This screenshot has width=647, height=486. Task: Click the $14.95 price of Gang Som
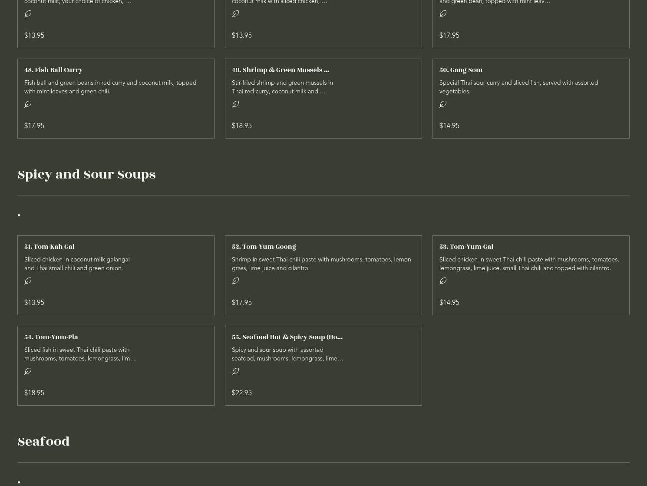pos(449,126)
